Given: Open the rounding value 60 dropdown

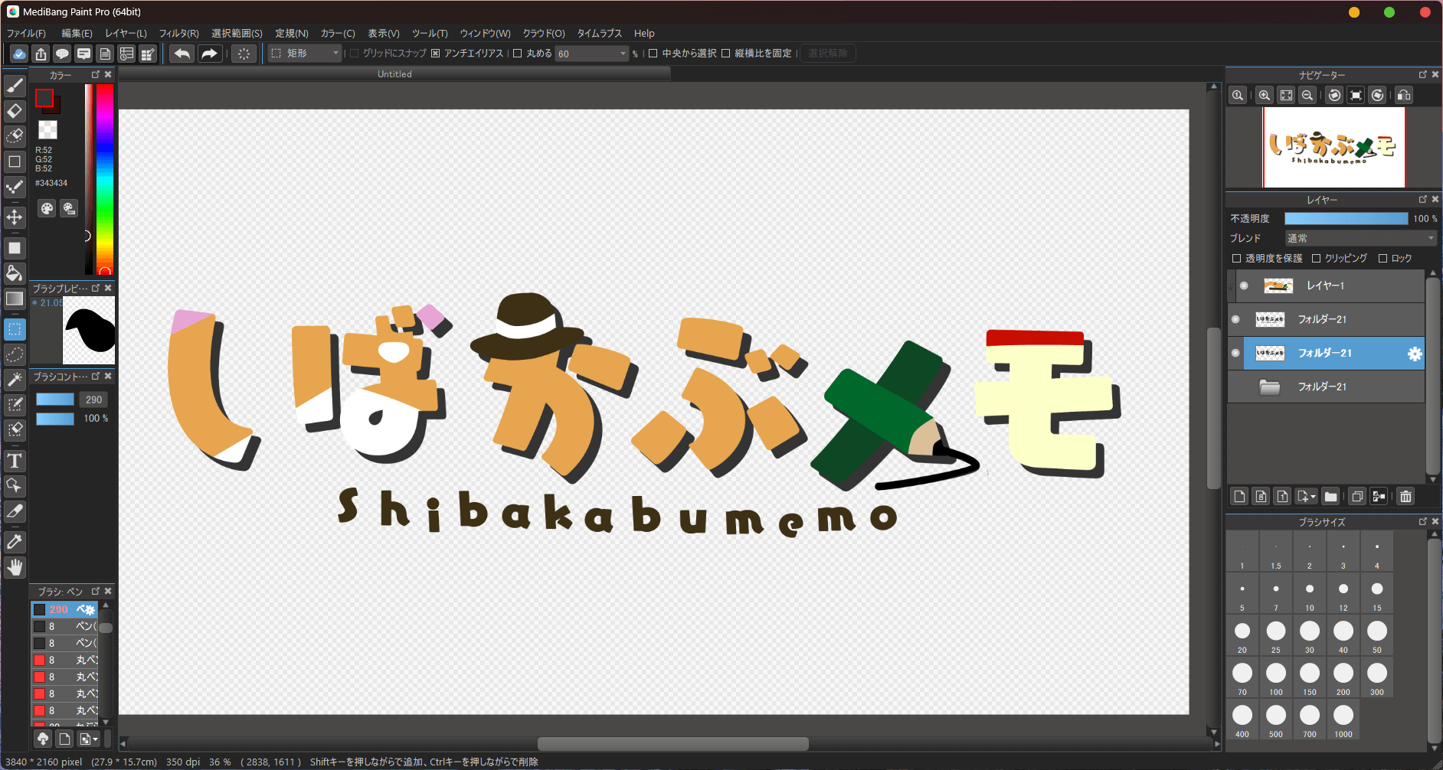Looking at the screenshot, I should click(x=622, y=54).
